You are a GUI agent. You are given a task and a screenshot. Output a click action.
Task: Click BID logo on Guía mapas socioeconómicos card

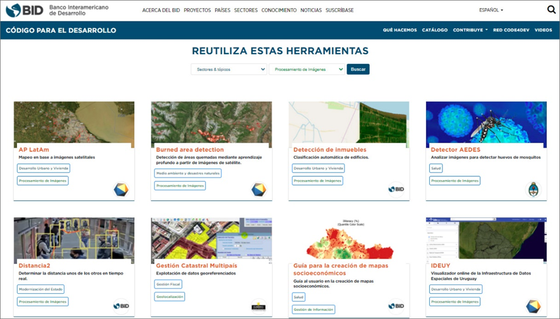[x=396, y=306]
